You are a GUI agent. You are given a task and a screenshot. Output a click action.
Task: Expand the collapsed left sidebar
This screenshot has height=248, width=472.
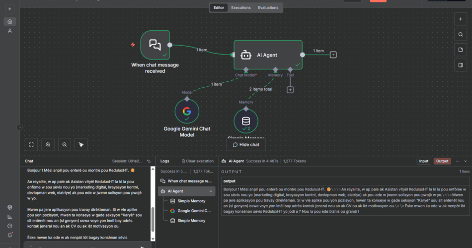coord(20,127)
